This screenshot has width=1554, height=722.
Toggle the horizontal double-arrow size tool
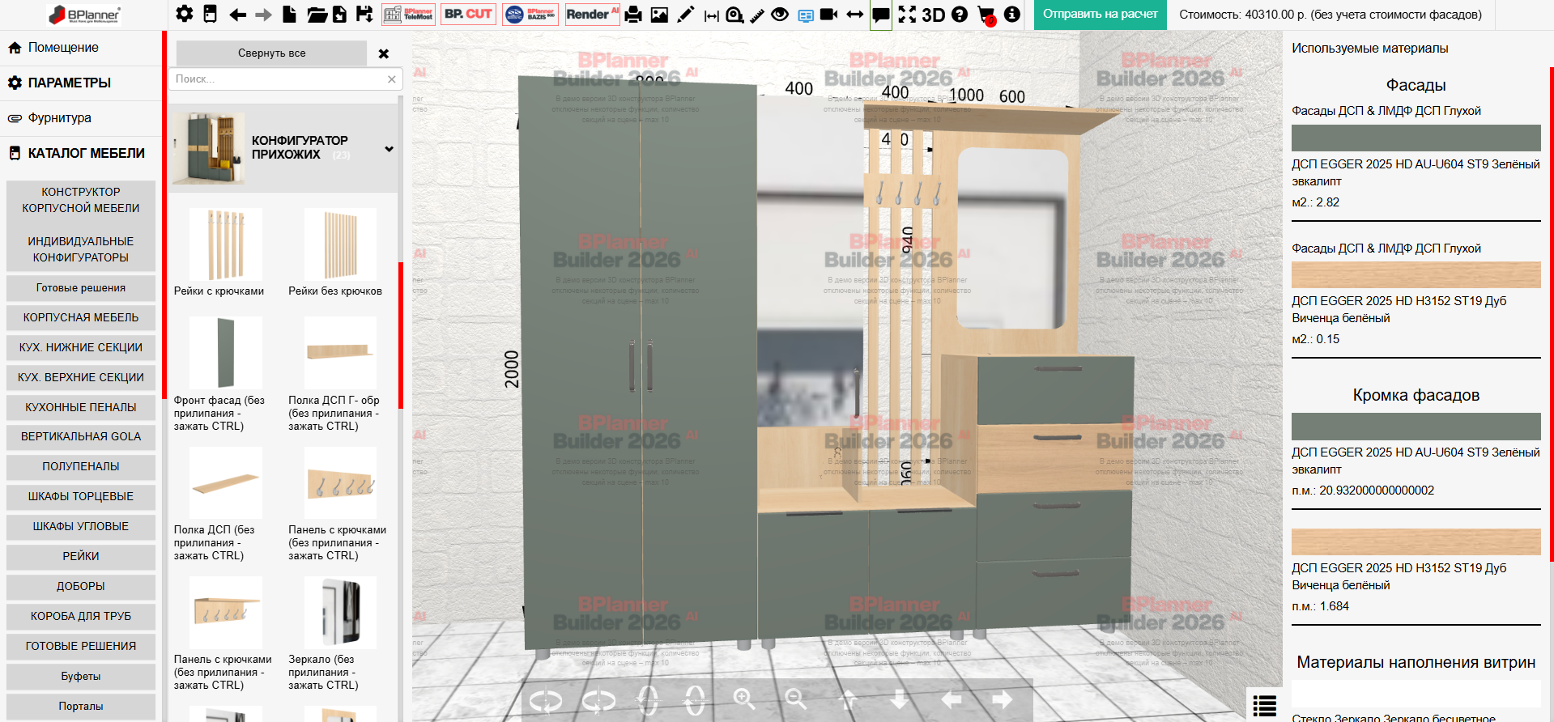(x=854, y=14)
